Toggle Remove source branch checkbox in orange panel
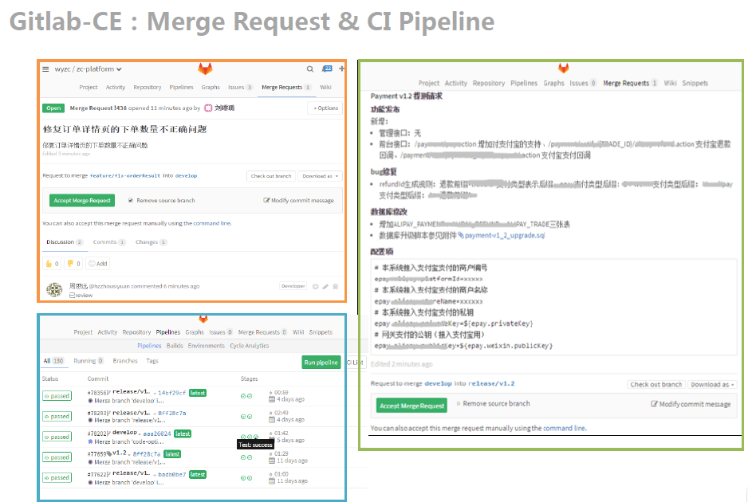Viewport: 748px width, 502px height. tap(131, 200)
